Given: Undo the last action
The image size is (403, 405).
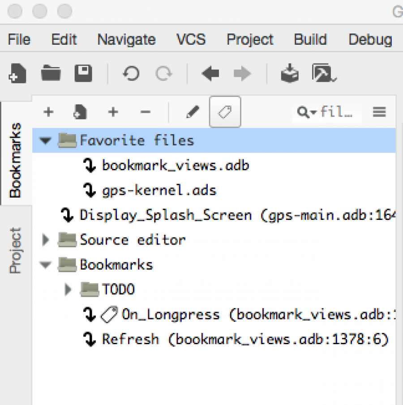Looking at the screenshot, I should pos(131,74).
